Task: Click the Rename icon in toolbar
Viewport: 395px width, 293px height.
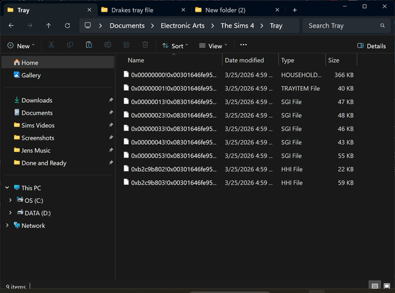Action: point(108,45)
